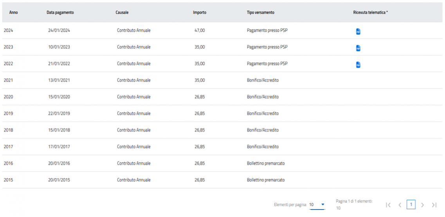Click the Data pagamento column header
Screen dimensions: 445x217
[60, 13]
